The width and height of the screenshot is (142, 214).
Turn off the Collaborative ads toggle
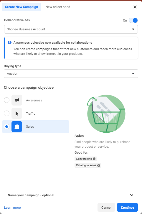pyautogui.click(x=133, y=20)
